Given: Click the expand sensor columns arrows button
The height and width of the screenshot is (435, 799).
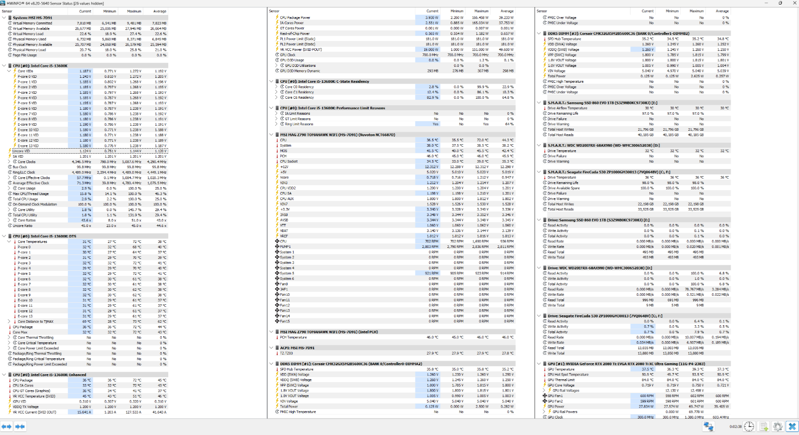Looking at the screenshot, I should tap(6, 427).
